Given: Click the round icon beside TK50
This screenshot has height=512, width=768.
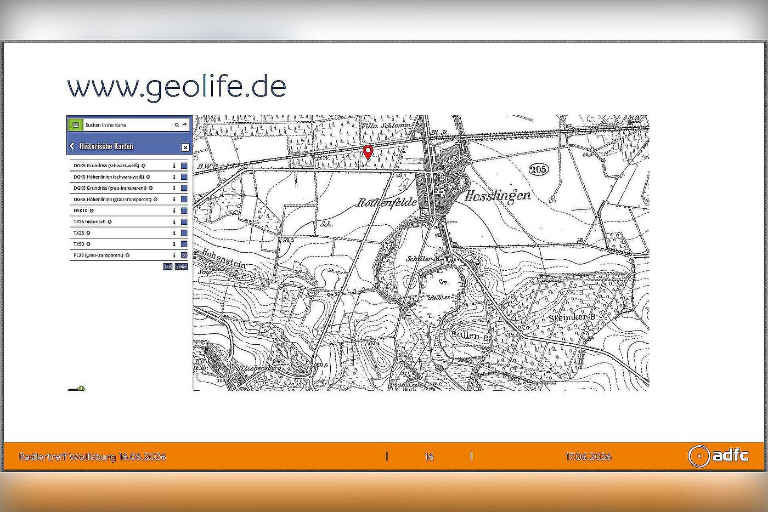Looking at the screenshot, I should [x=88, y=244].
